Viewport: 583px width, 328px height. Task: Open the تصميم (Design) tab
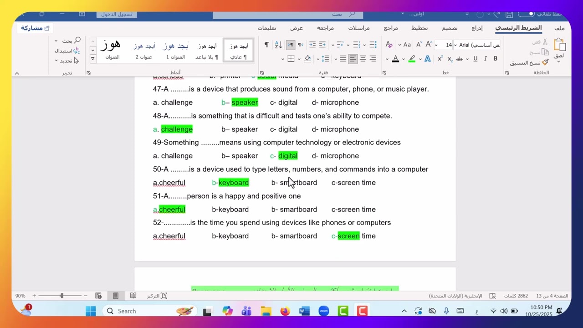[450, 28]
